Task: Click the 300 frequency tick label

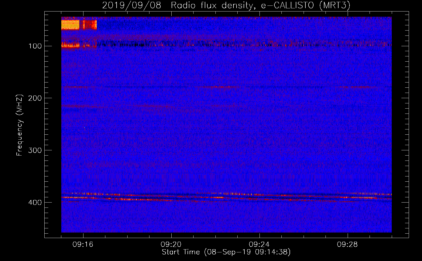Action: pos(35,151)
